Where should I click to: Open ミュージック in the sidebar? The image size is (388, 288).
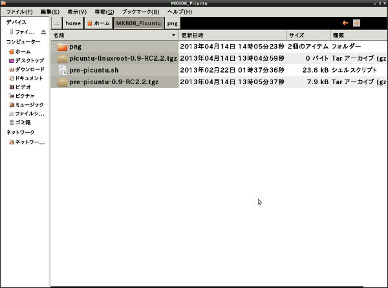(27, 105)
